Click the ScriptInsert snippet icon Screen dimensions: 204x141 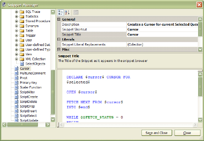(x=16, y=111)
